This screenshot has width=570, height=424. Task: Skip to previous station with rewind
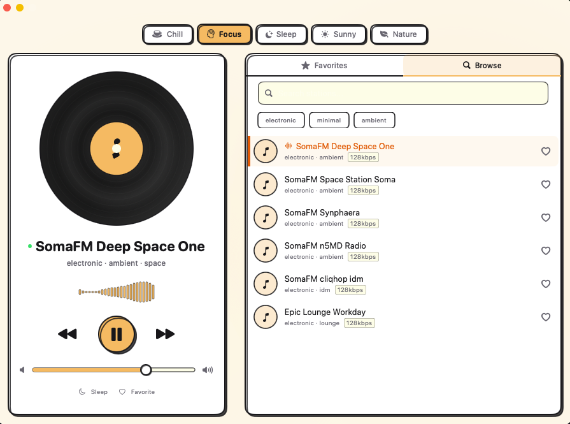coord(68,334)
